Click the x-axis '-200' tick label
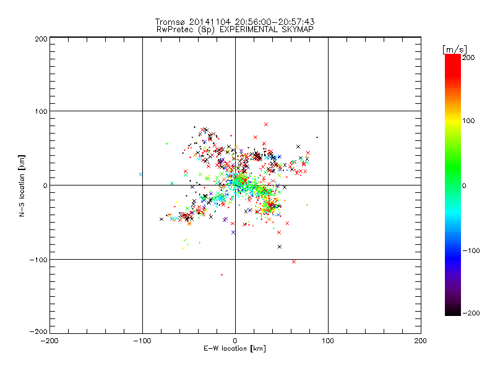Image resolution: width=495 pixels, height=371 pixels. (x=49, y=341)
